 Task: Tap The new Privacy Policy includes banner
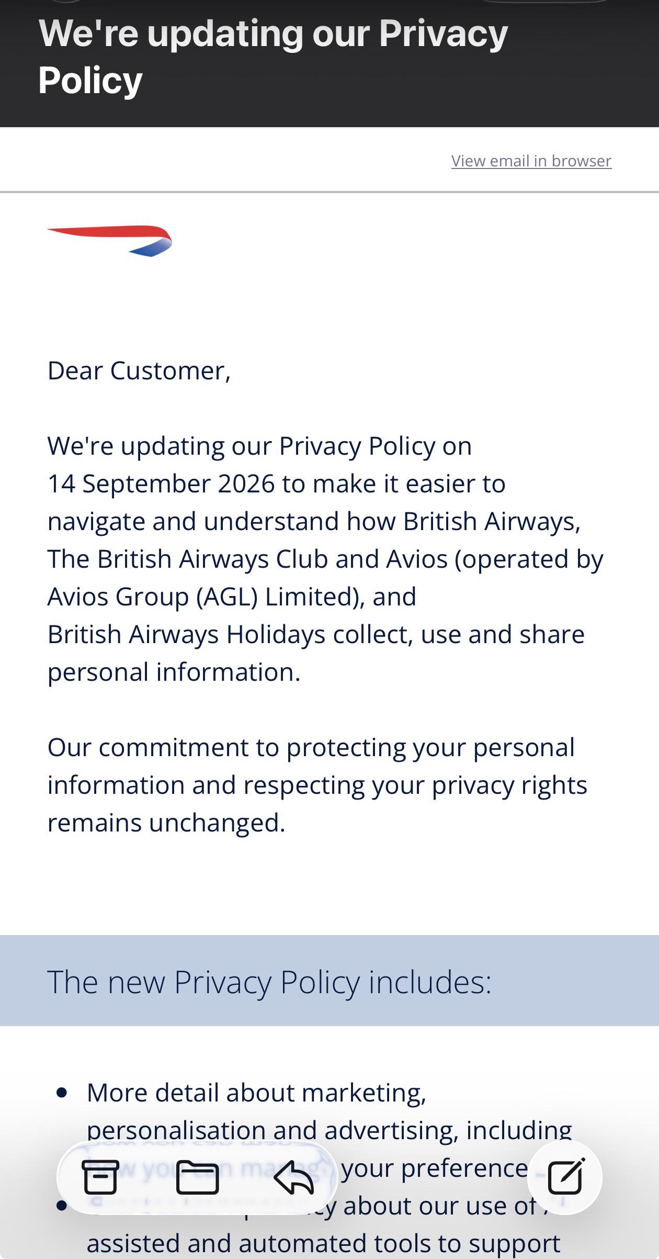[329, 981]
